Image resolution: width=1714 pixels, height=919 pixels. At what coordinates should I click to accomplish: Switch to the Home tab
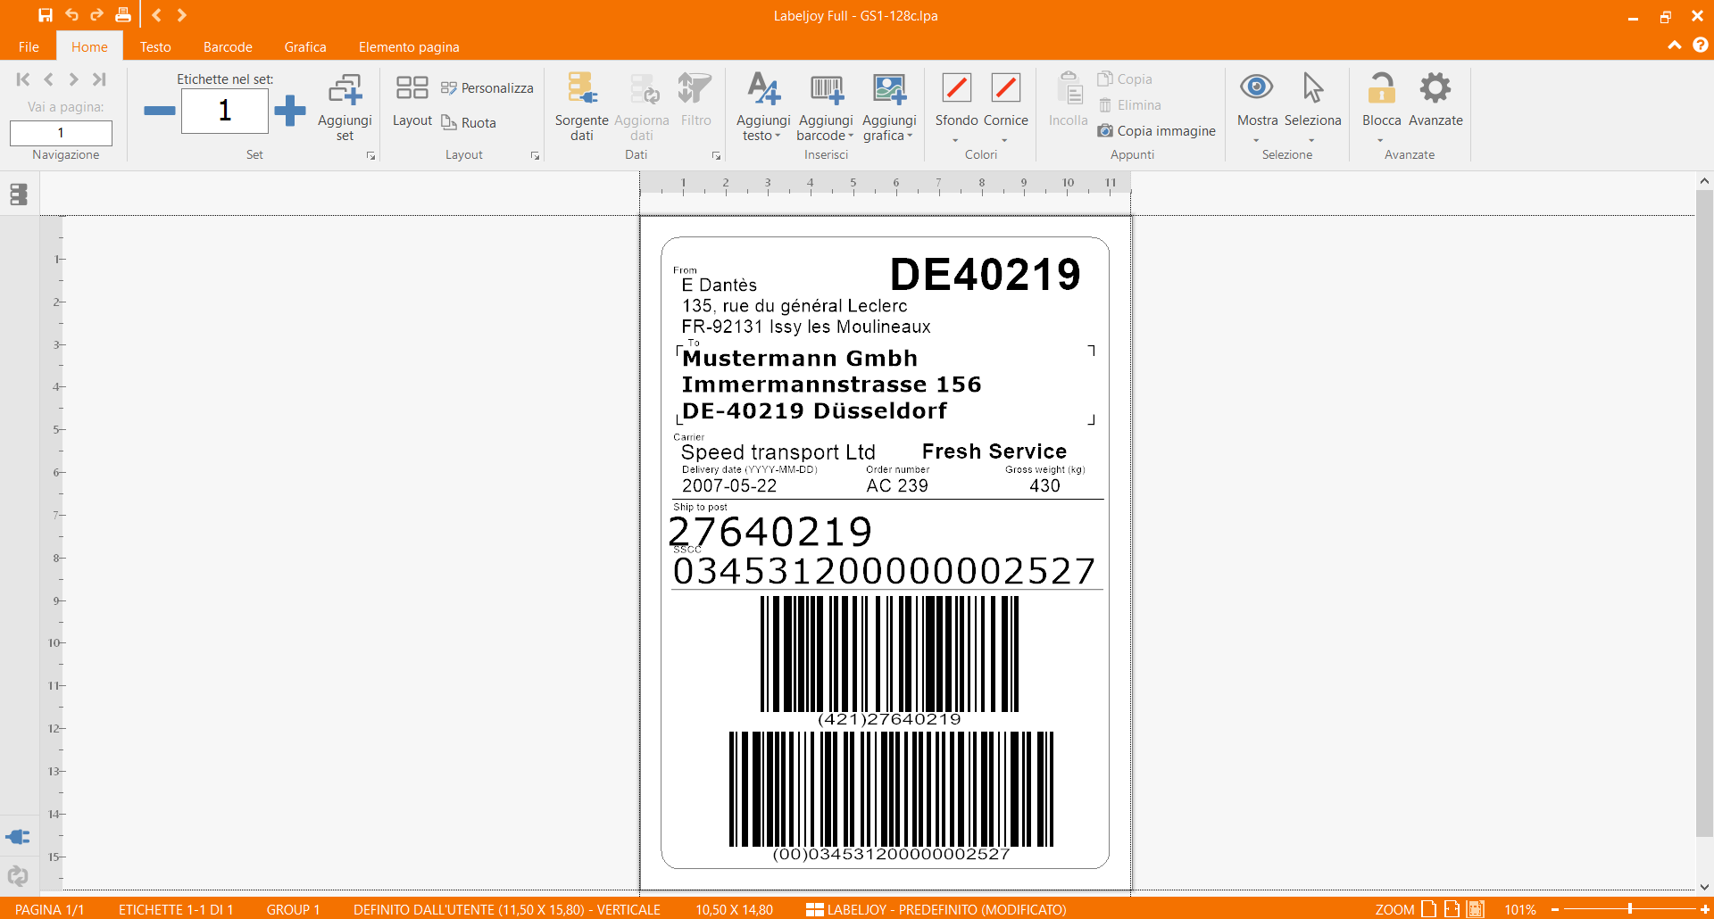click(x=89, y=46)
